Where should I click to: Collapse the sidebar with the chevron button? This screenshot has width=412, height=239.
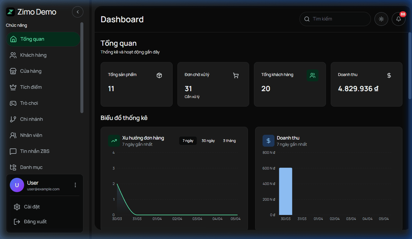click(x=78, y=12)
